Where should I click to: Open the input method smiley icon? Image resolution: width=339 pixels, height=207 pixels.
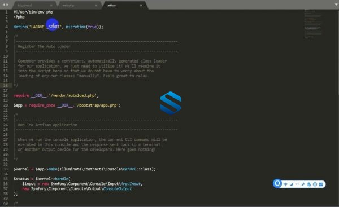pos(315,184)
